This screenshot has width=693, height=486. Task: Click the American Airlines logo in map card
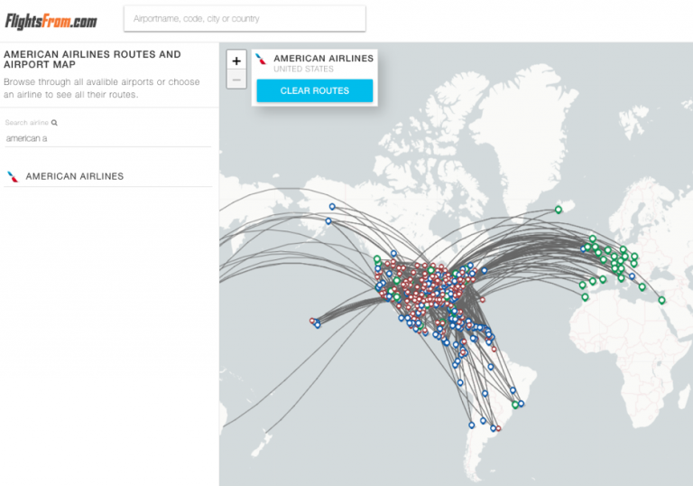[x=262, y=60]
